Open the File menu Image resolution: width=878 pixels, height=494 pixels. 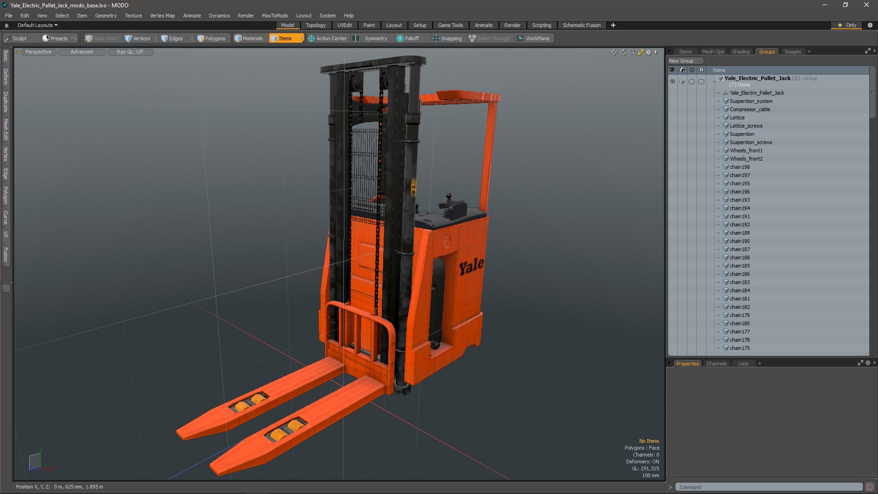click(x=9, y=16)
